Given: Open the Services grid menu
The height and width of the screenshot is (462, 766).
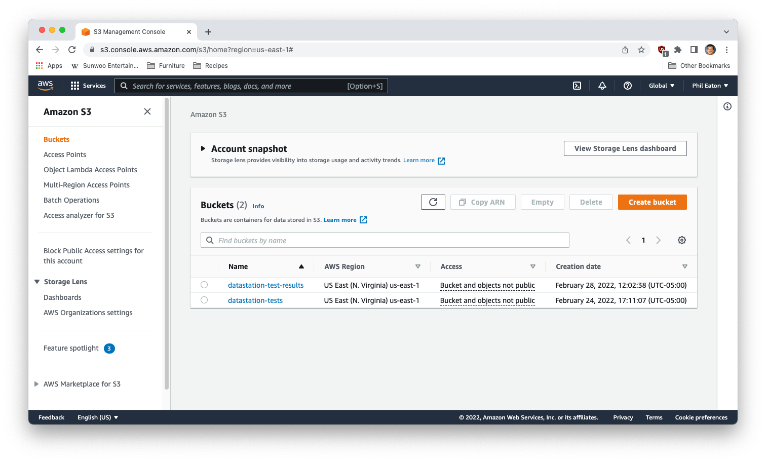Looking at the screenshot, I should click(x=74, y=85).
